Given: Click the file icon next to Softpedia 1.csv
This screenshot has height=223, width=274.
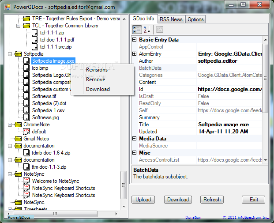Looking at the screenshot, I should [26, 110].
